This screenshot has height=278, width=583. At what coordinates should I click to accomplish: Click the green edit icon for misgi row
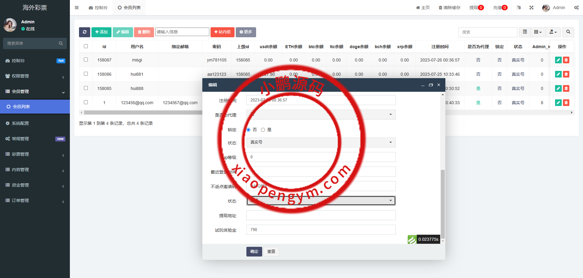point(558,60)
